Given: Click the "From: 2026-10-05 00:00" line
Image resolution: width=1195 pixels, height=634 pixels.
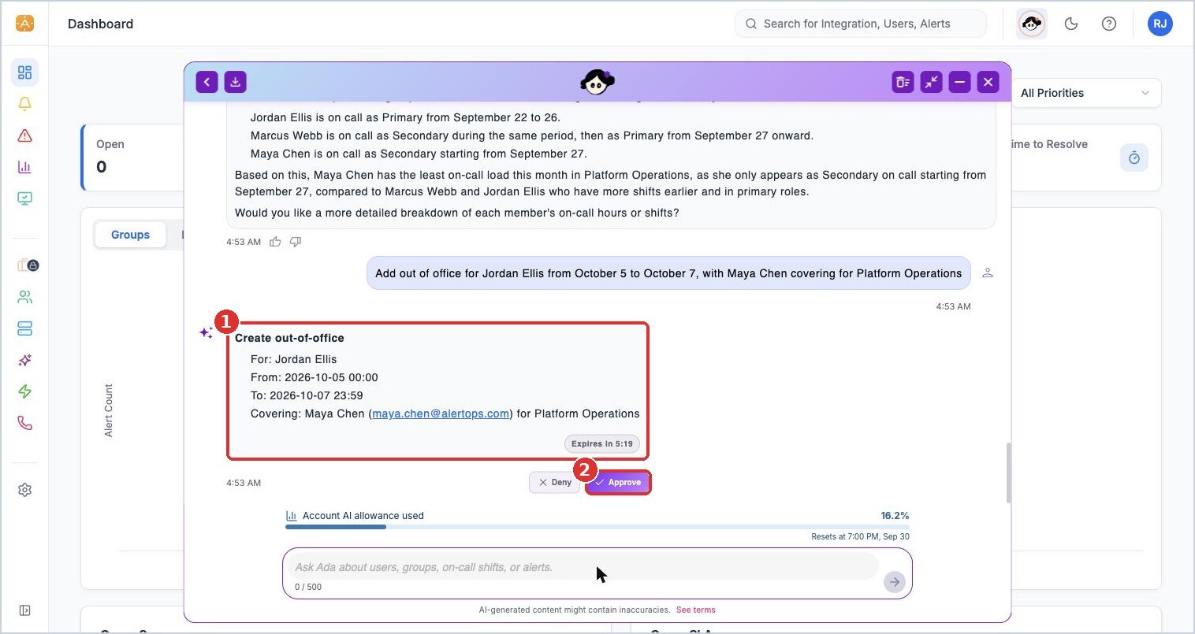Looking at the screenshot, I should pyautogui.click(x=315, y=377).
